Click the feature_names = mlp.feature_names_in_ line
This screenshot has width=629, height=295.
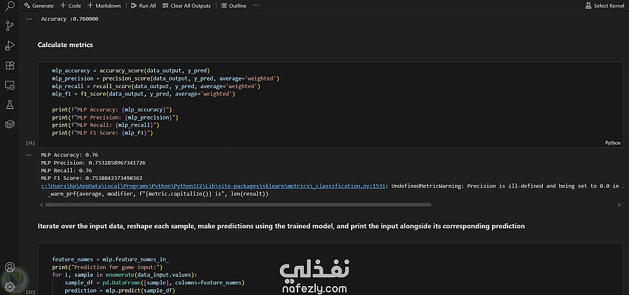110,259
